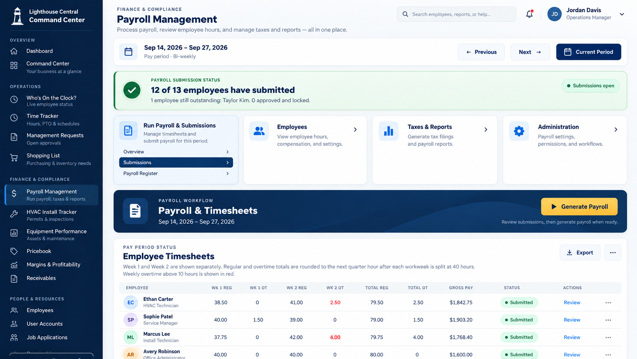Image resolution: width=637 pixels, height=359 pixels.
Task: Click the Generate Payroll button
Action: (x=579, y=207)
